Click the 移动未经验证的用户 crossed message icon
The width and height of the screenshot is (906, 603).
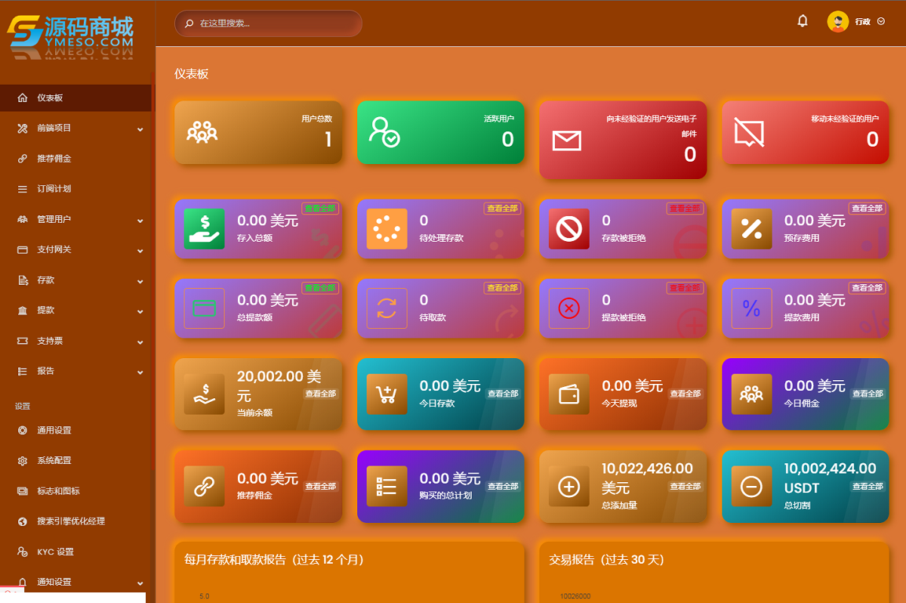click(749, 133)
